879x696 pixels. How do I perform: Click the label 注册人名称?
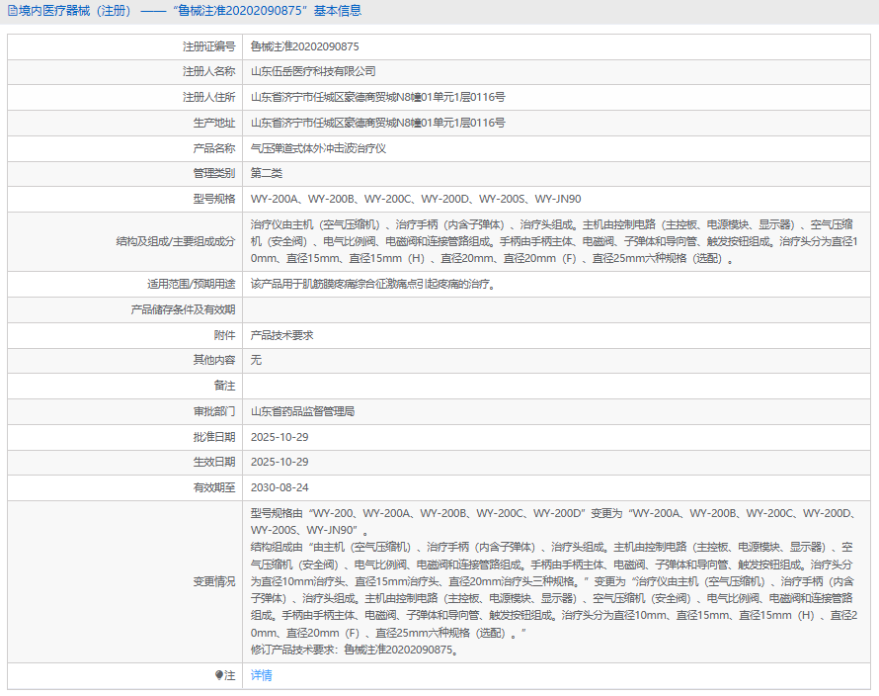coord(209,71)
